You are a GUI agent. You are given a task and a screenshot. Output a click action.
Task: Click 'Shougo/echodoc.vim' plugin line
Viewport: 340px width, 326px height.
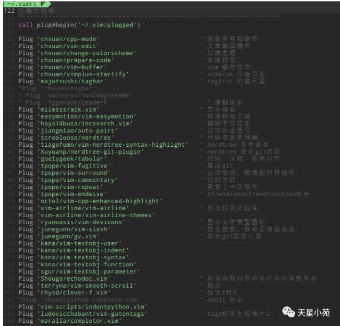tap(64, 279)
